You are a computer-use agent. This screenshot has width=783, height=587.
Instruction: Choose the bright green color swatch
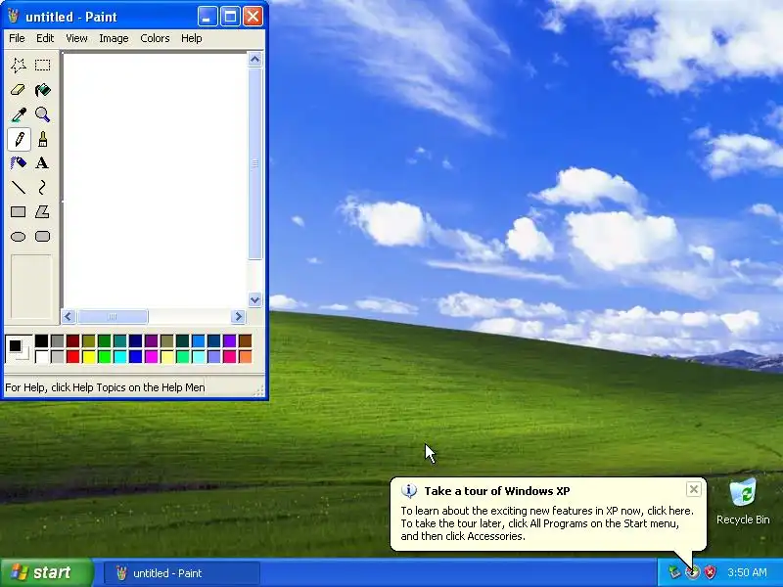pos(105,356)
